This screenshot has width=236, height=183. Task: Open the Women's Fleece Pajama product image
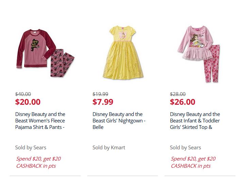click(45, 53)
